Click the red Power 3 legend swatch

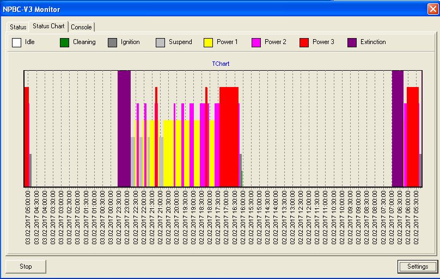[x=304, y=42]
